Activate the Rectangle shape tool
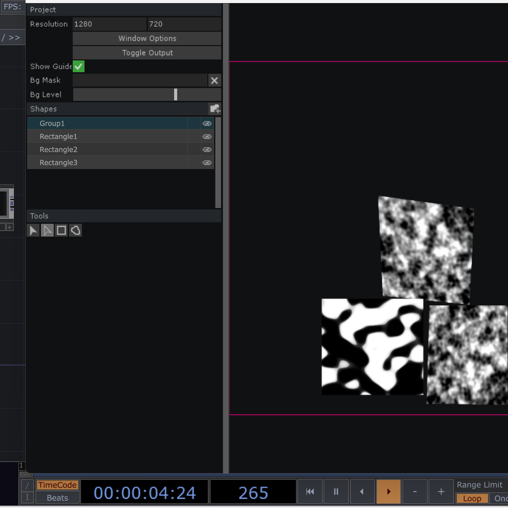Image resolution: width=508 pixels, height=508 pixels. [61, 230]
